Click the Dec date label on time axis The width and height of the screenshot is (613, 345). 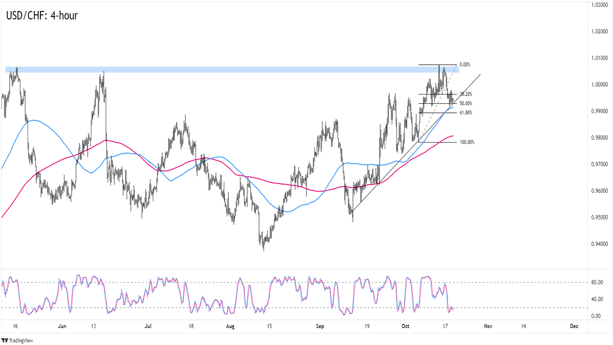click(573, 325)
